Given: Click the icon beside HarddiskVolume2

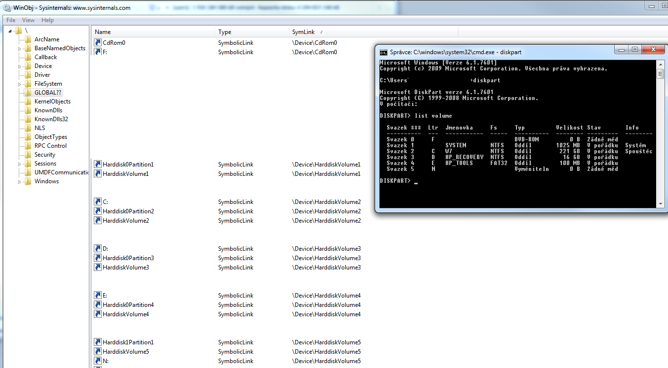Looking at the screenshot, I should (98, 221).
